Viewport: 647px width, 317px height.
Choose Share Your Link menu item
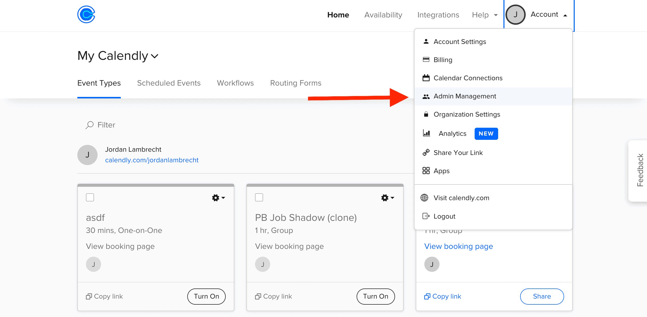[x=493, y=153]
